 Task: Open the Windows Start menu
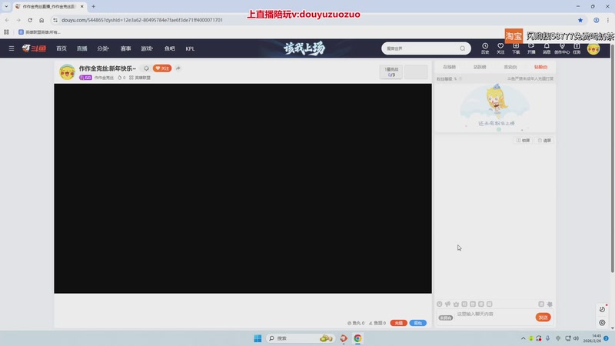[x=258, y=338]
